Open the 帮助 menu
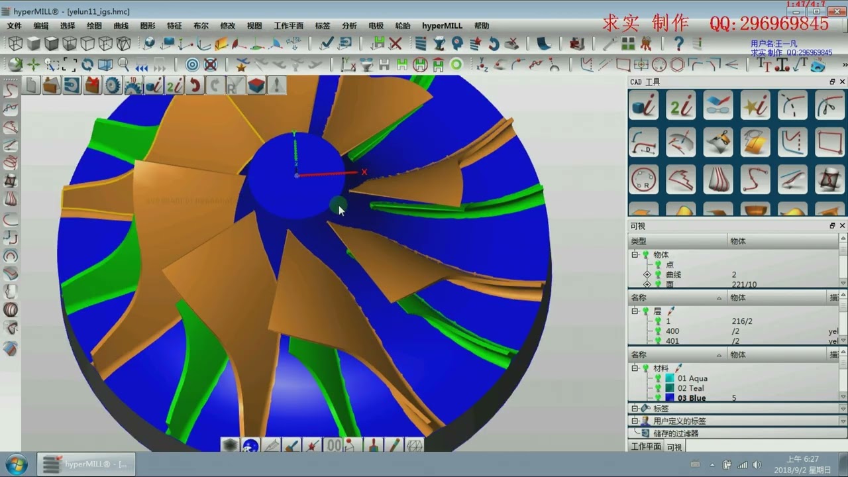Viewport: 848px width, 477px height. pos(482,26)
